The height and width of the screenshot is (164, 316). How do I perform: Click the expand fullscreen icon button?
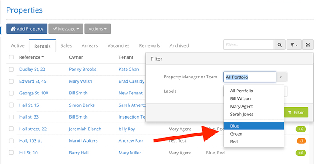[x=308, y=45]
